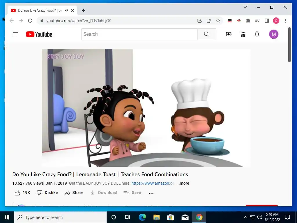The image size is (297, 223).
Task: Open the volume tray icon
Action: [260, 217]
